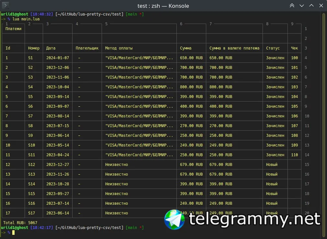Select date cell '2023-10-04'

pos(58,87)
